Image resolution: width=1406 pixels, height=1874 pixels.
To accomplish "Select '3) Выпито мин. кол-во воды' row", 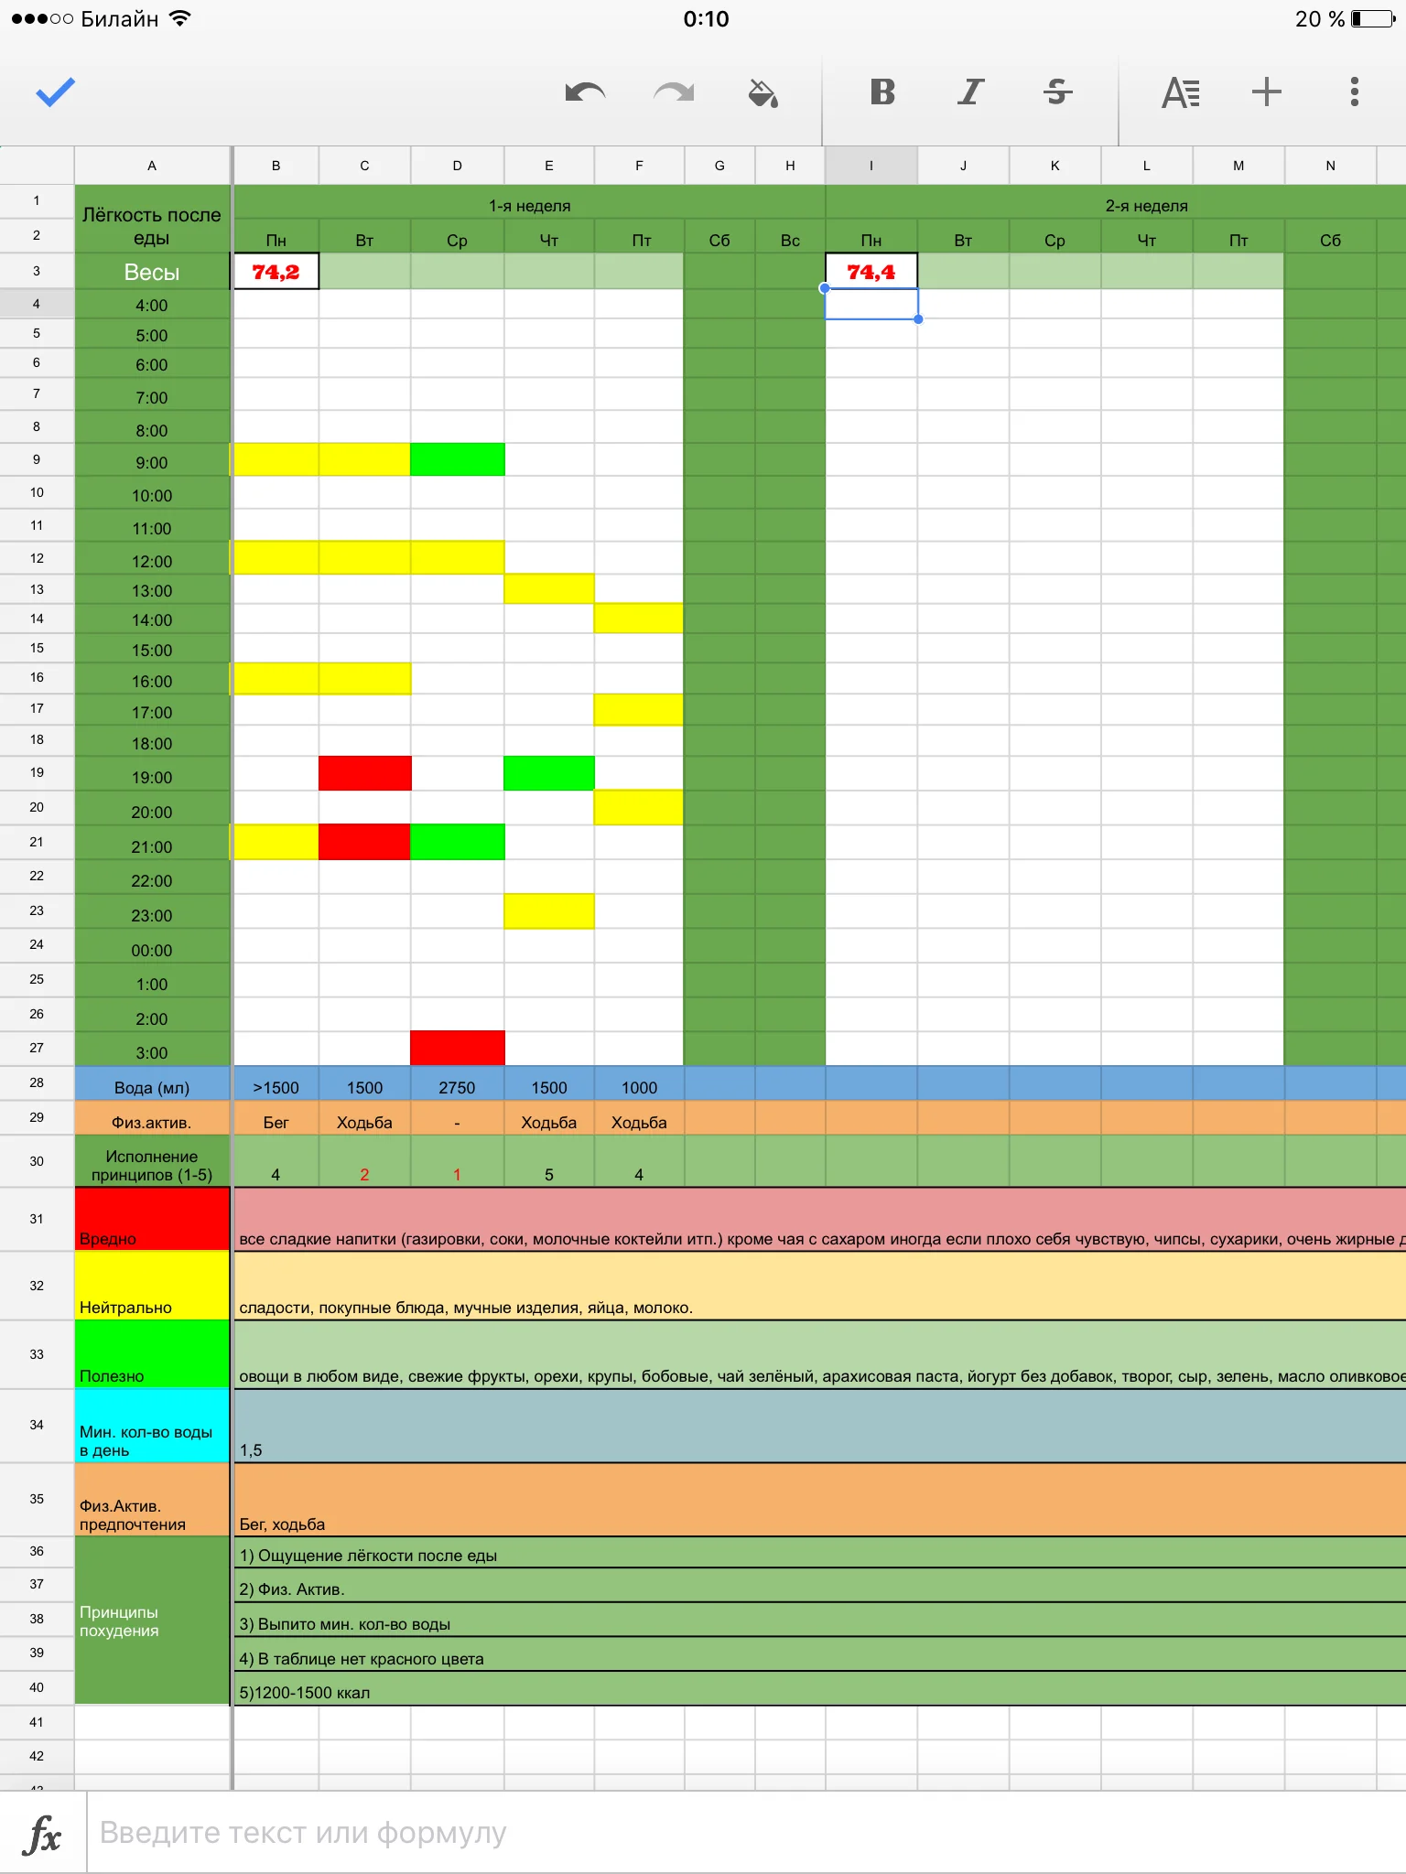I will 820,1621.
